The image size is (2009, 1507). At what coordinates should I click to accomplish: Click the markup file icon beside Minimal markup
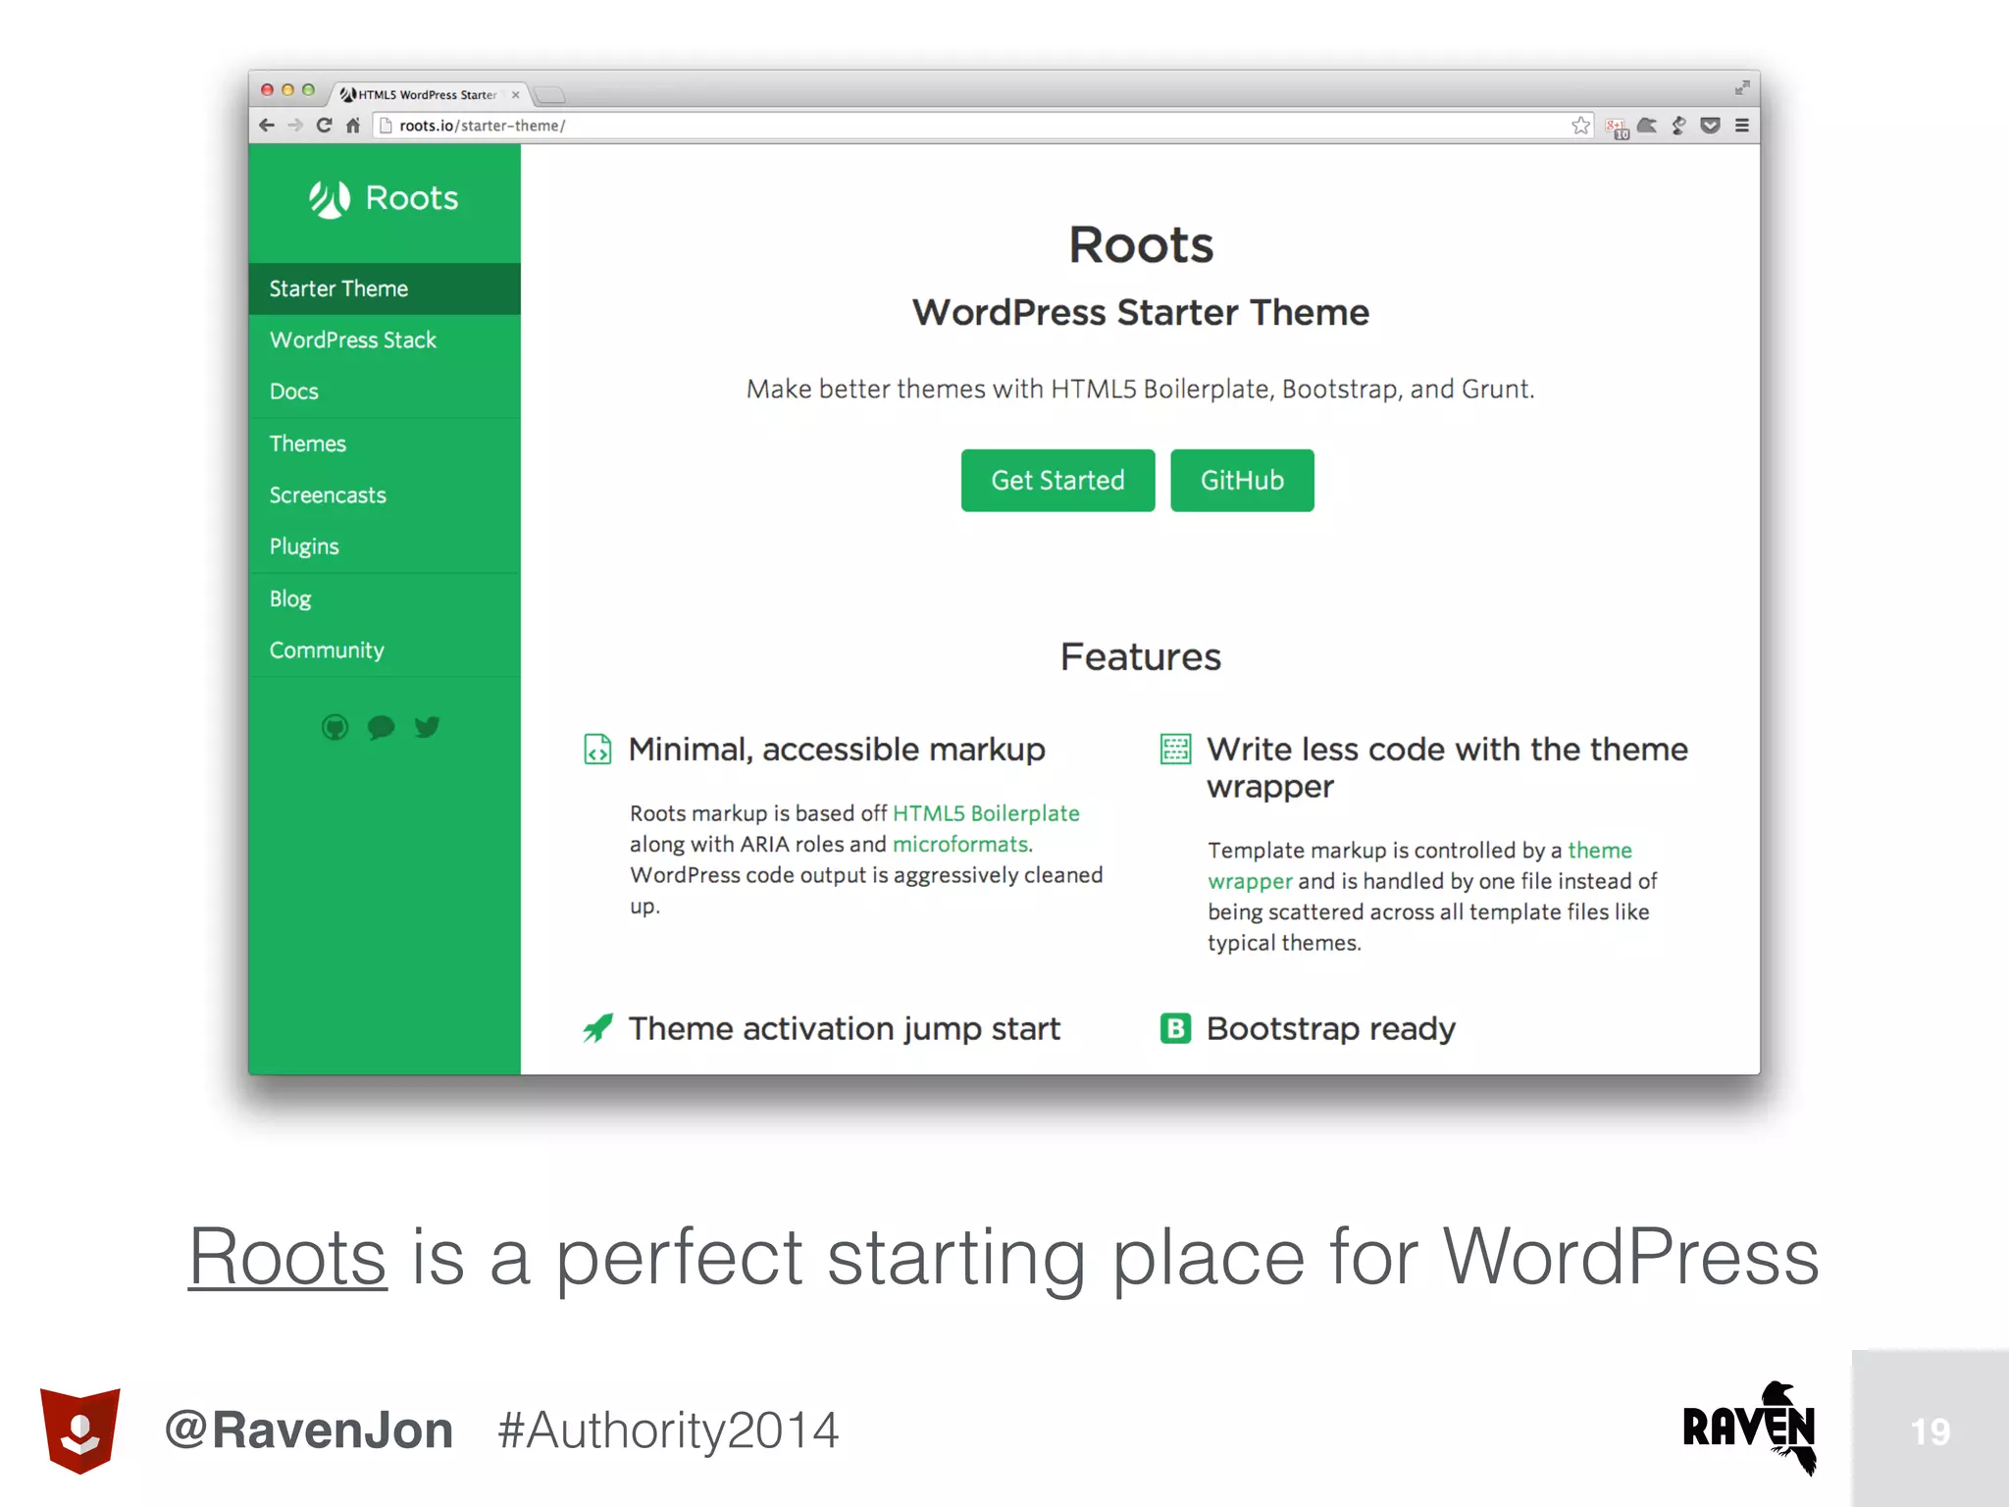coord(597,750)
